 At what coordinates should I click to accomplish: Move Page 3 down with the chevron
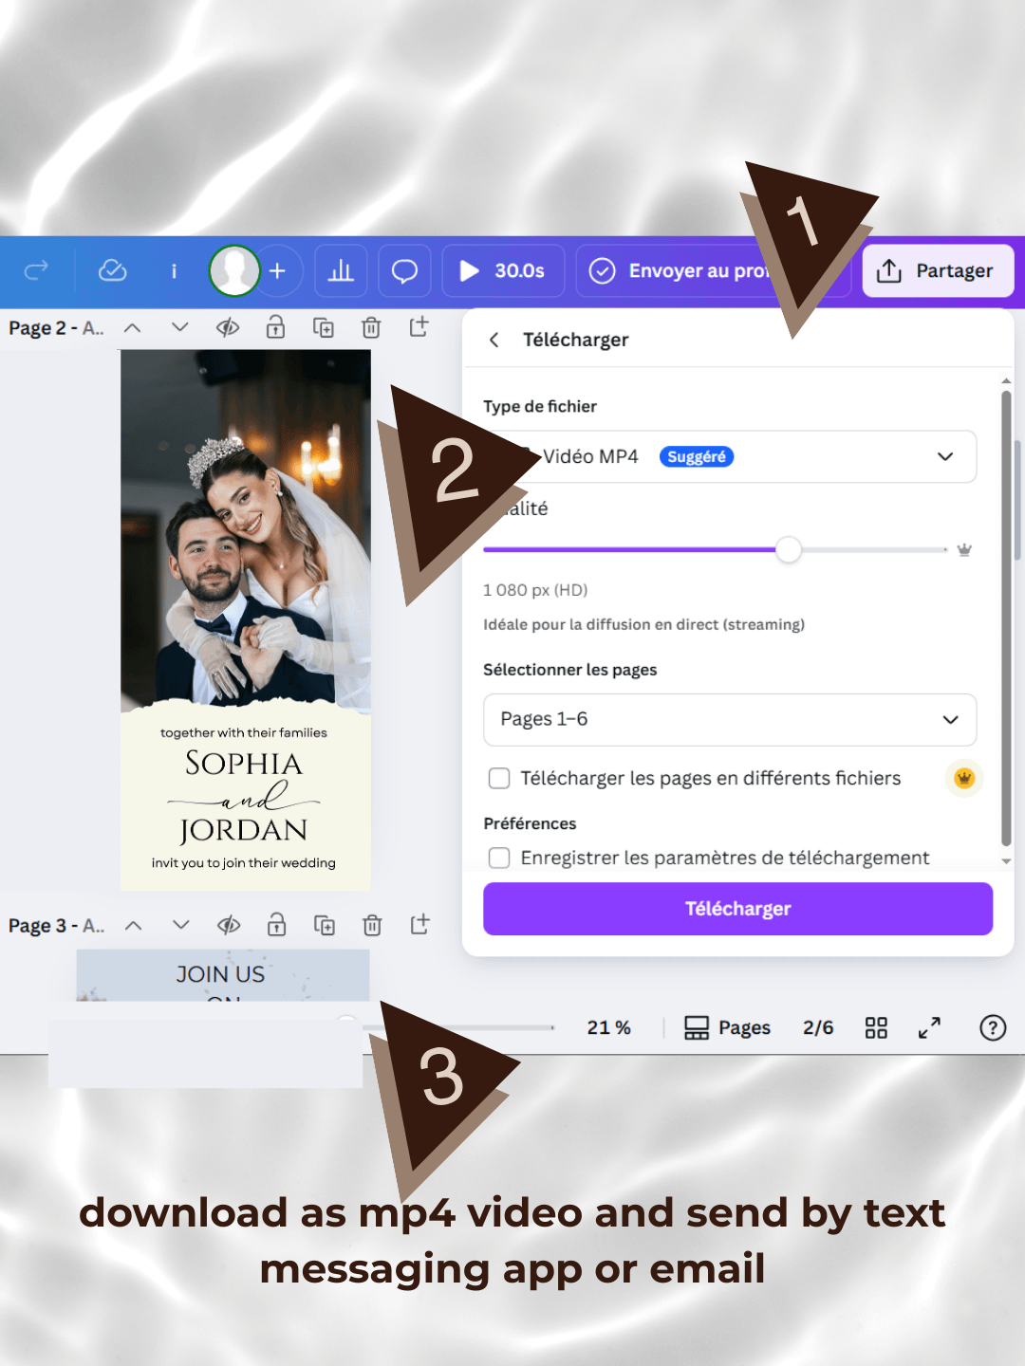coord(179,925)
